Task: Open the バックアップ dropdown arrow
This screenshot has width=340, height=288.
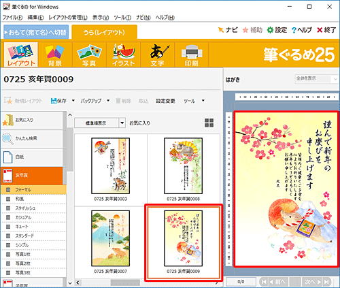Action: tap(108, 101)
